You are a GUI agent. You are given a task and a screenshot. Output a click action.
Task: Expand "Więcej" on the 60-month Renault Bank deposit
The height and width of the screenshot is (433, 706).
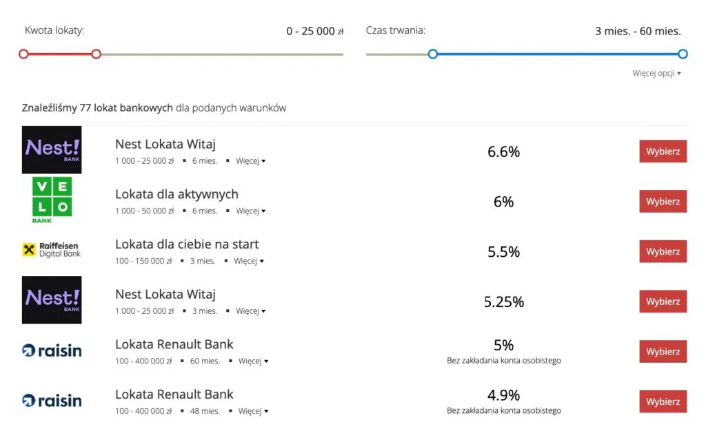click(251, 361)
